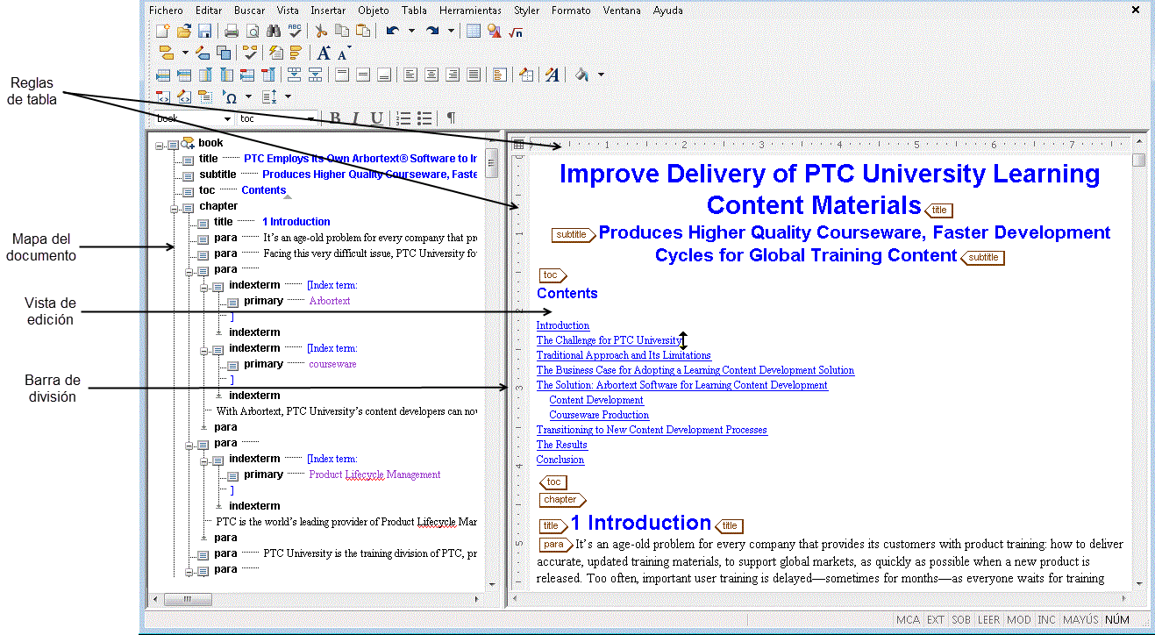Paste from clipboard with the Paste icon
The width and height of the screenshot is (1155, 635).
tap(363, 31)
